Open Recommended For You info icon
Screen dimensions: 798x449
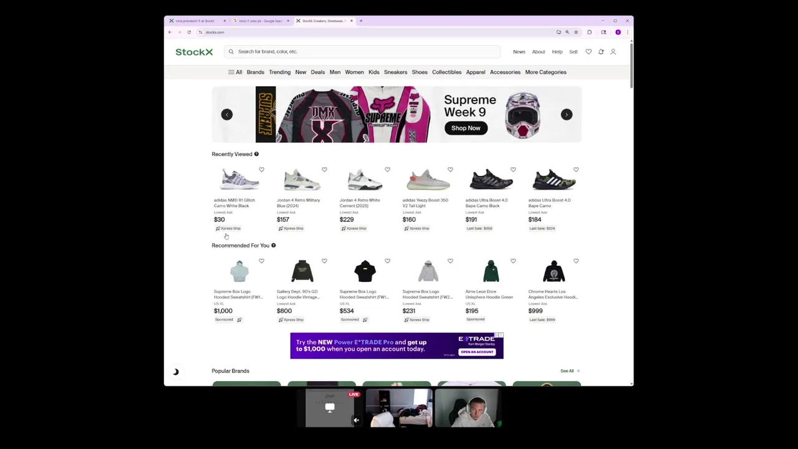click(x=273, y=245)
